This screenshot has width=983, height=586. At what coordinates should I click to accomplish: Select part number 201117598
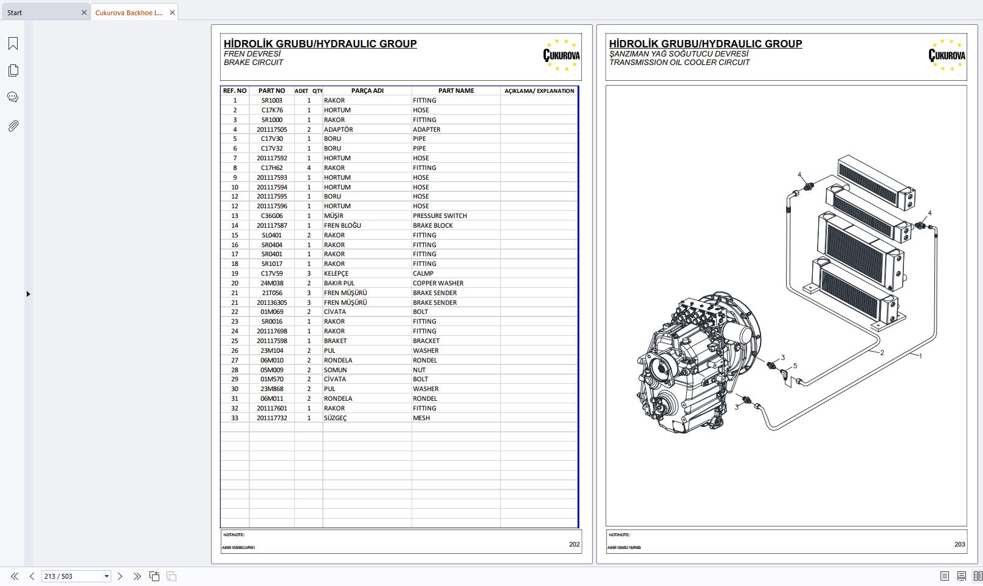272,341
